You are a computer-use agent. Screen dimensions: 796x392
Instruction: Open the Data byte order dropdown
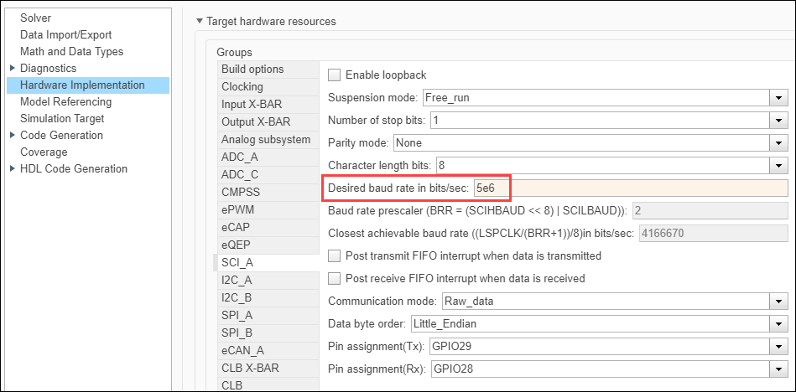(x=778, y=323)
